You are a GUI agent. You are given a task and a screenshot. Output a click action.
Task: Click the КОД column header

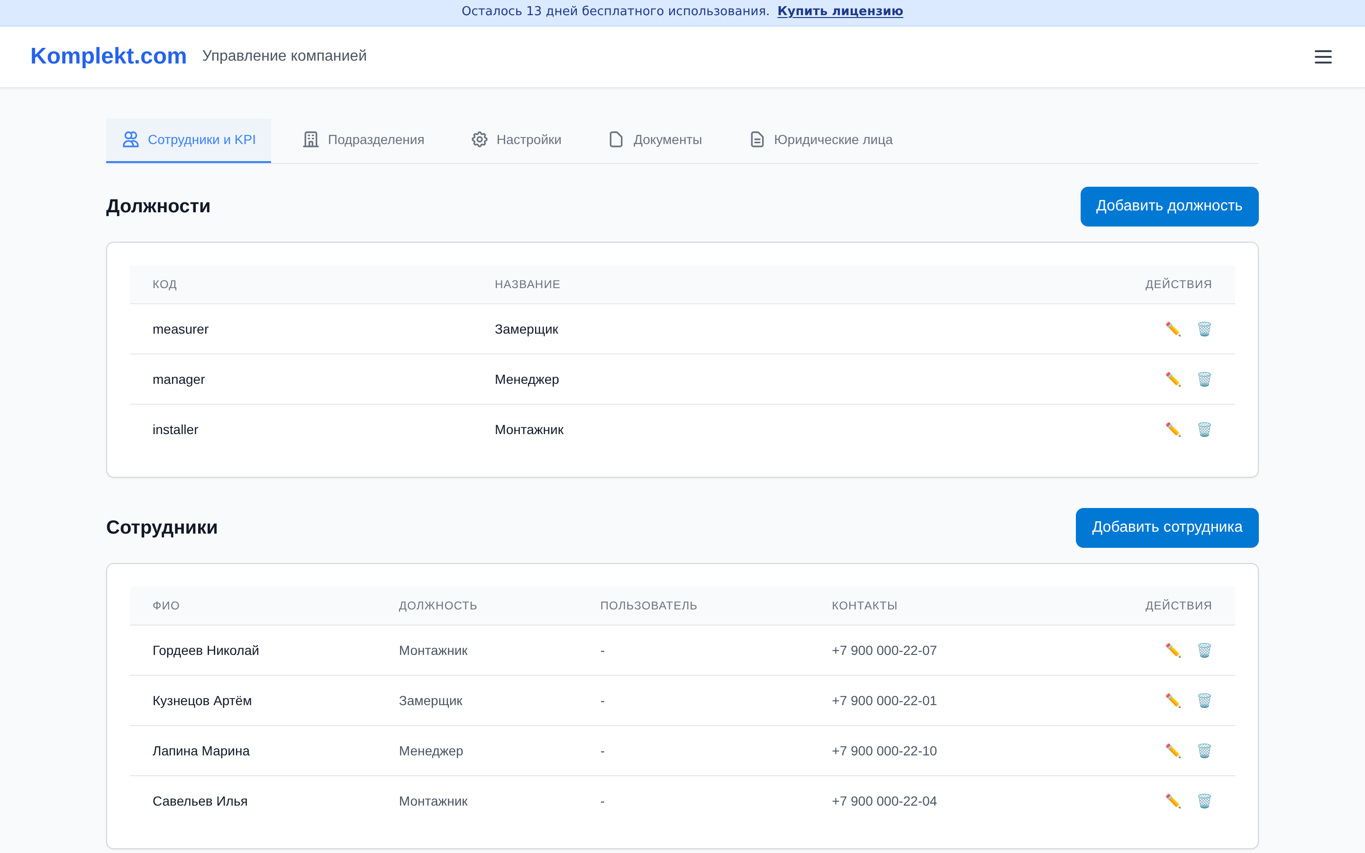click(x=165, y=284)
